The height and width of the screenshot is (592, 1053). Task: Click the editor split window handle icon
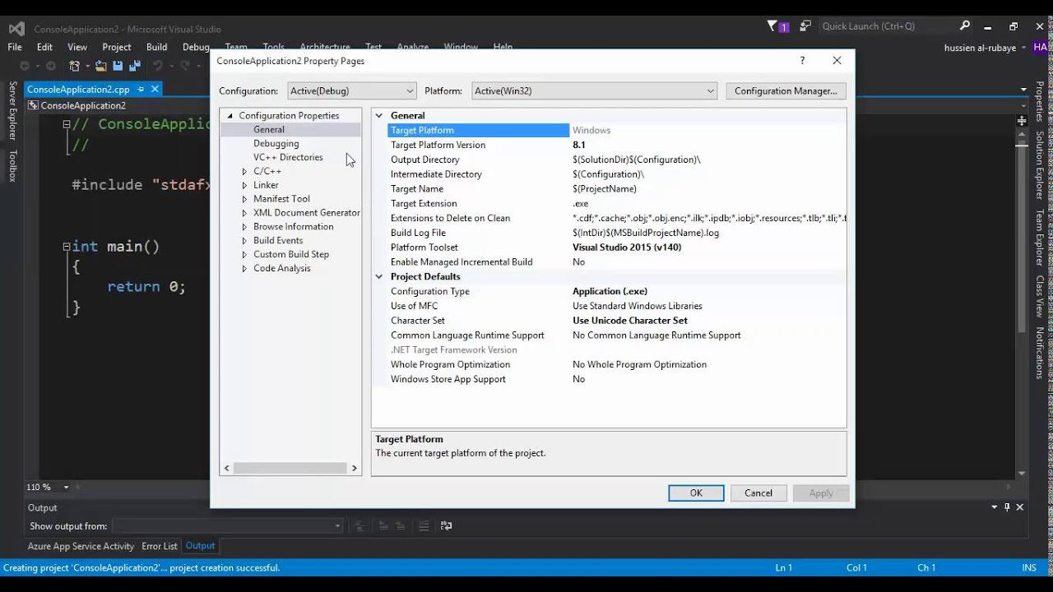(x=1023, y=120)
